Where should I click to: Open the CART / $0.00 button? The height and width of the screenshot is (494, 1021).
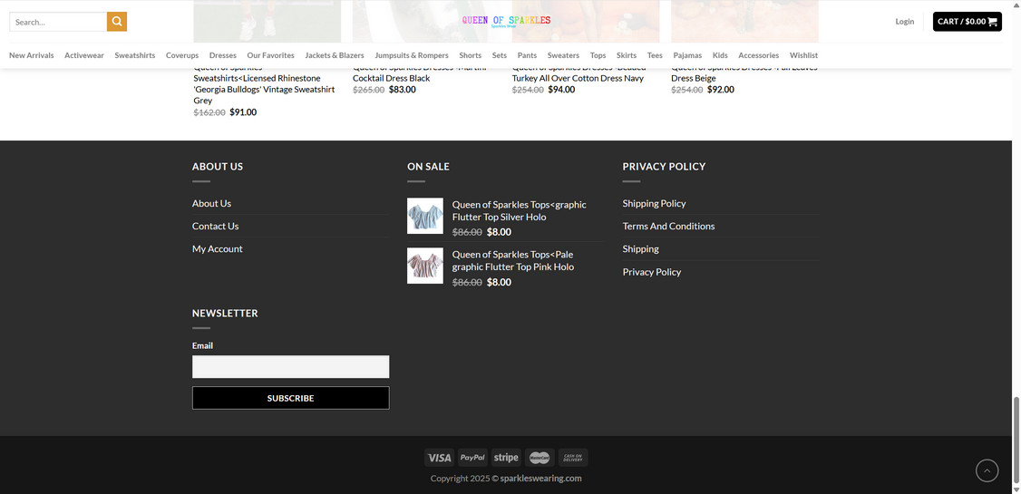click(x=967, y=22)
